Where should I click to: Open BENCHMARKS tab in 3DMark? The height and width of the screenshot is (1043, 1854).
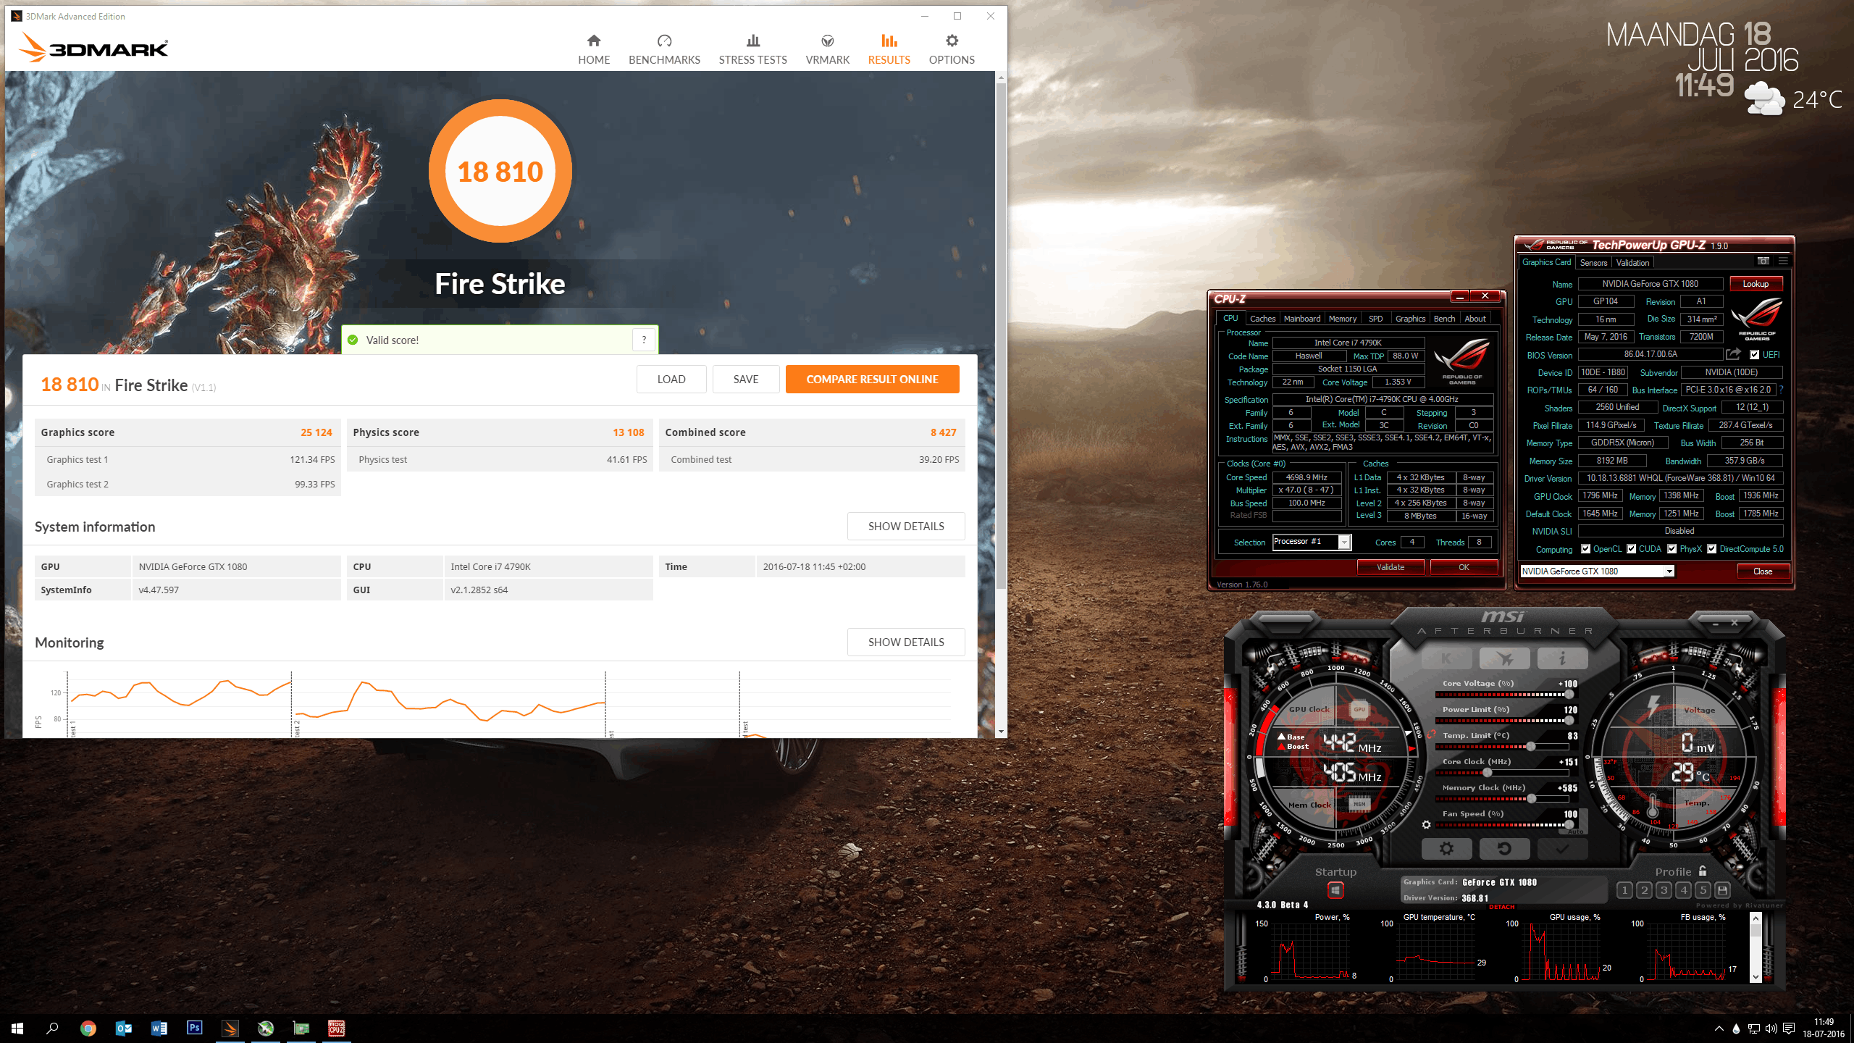[x=664, y=49]
